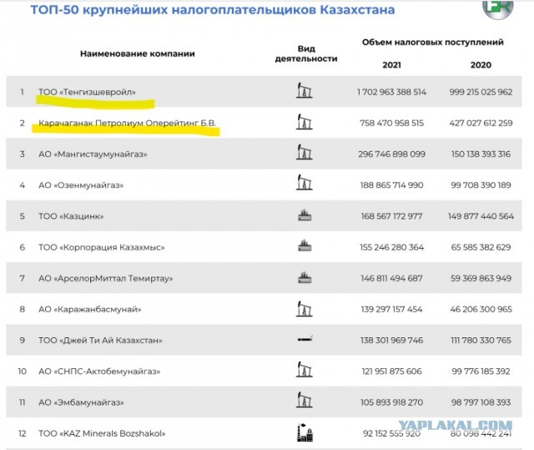Select company name АО «Эмбамунайгаз»
The width and height of the screenshot is (534, 450).
coord(81,402)
